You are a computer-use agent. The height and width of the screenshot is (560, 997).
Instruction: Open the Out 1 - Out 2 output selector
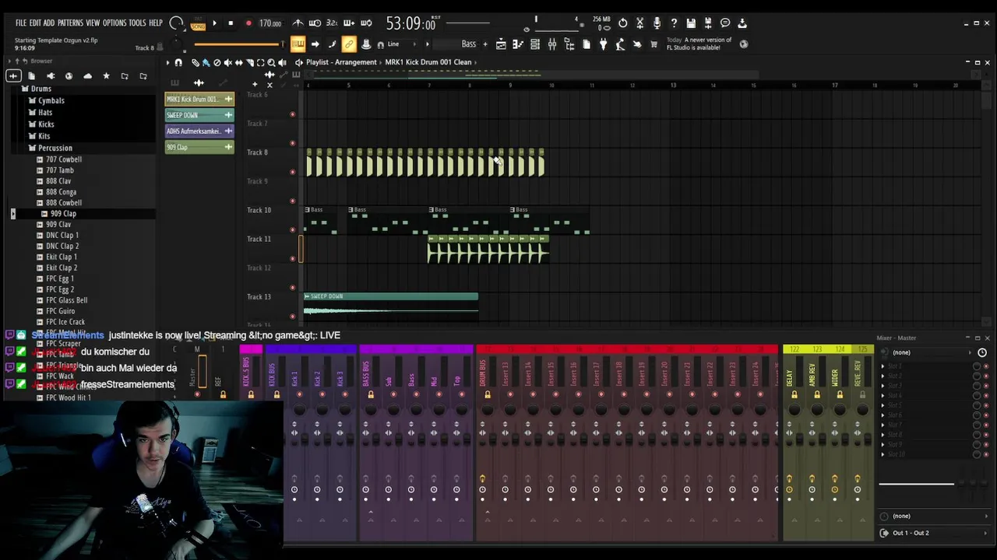pos(934,533)
